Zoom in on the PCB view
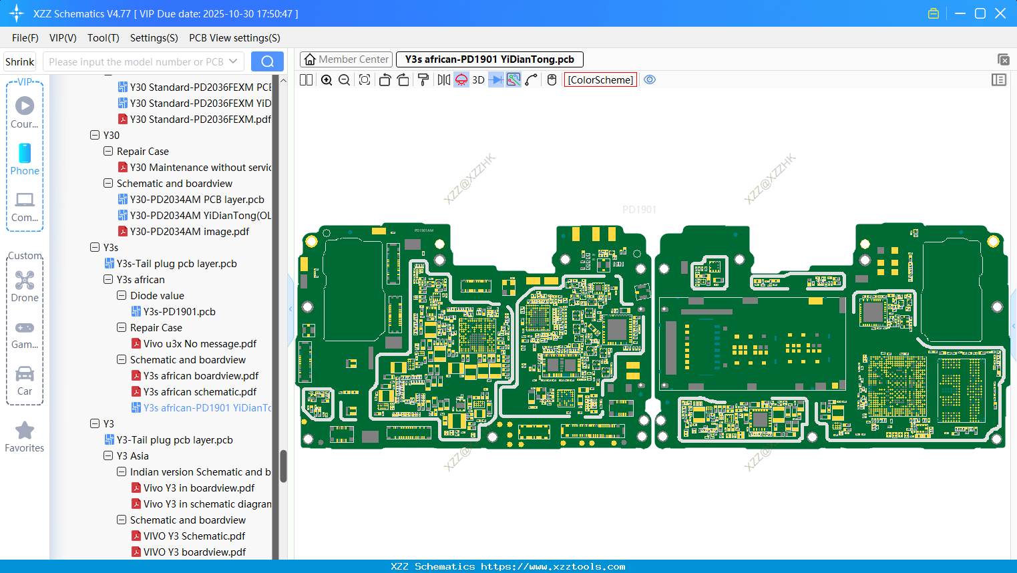 coord(327,79)
